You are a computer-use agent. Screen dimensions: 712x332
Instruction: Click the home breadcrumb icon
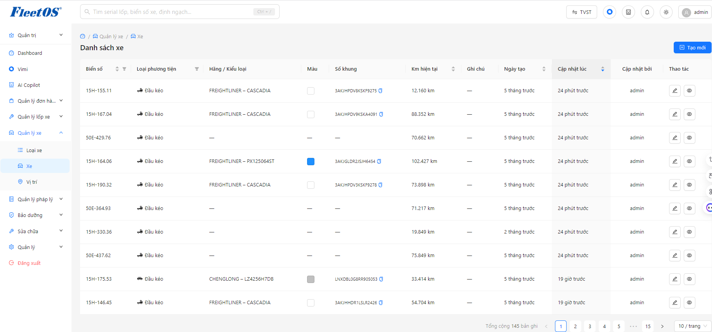(82, 36)
